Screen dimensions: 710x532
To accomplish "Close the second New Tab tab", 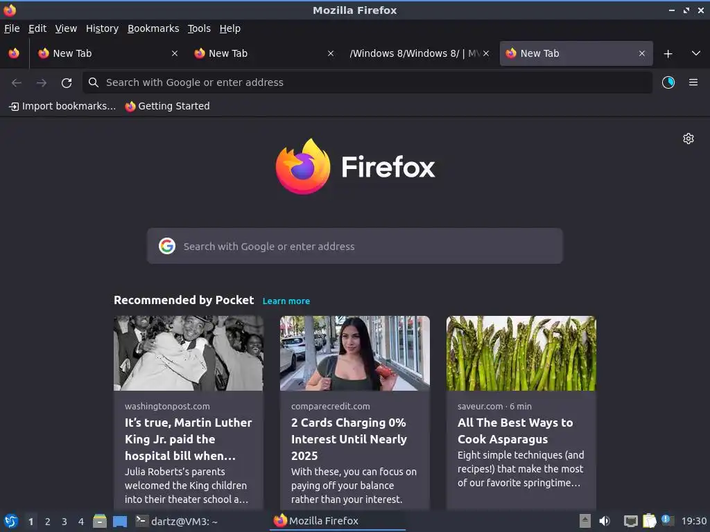I will coord(331,53).
